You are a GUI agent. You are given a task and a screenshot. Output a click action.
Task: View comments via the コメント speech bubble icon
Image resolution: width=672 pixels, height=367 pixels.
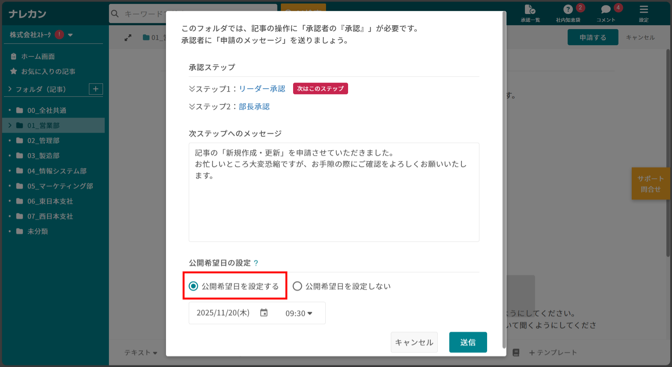pyautogui.click(x=605, y=10)
